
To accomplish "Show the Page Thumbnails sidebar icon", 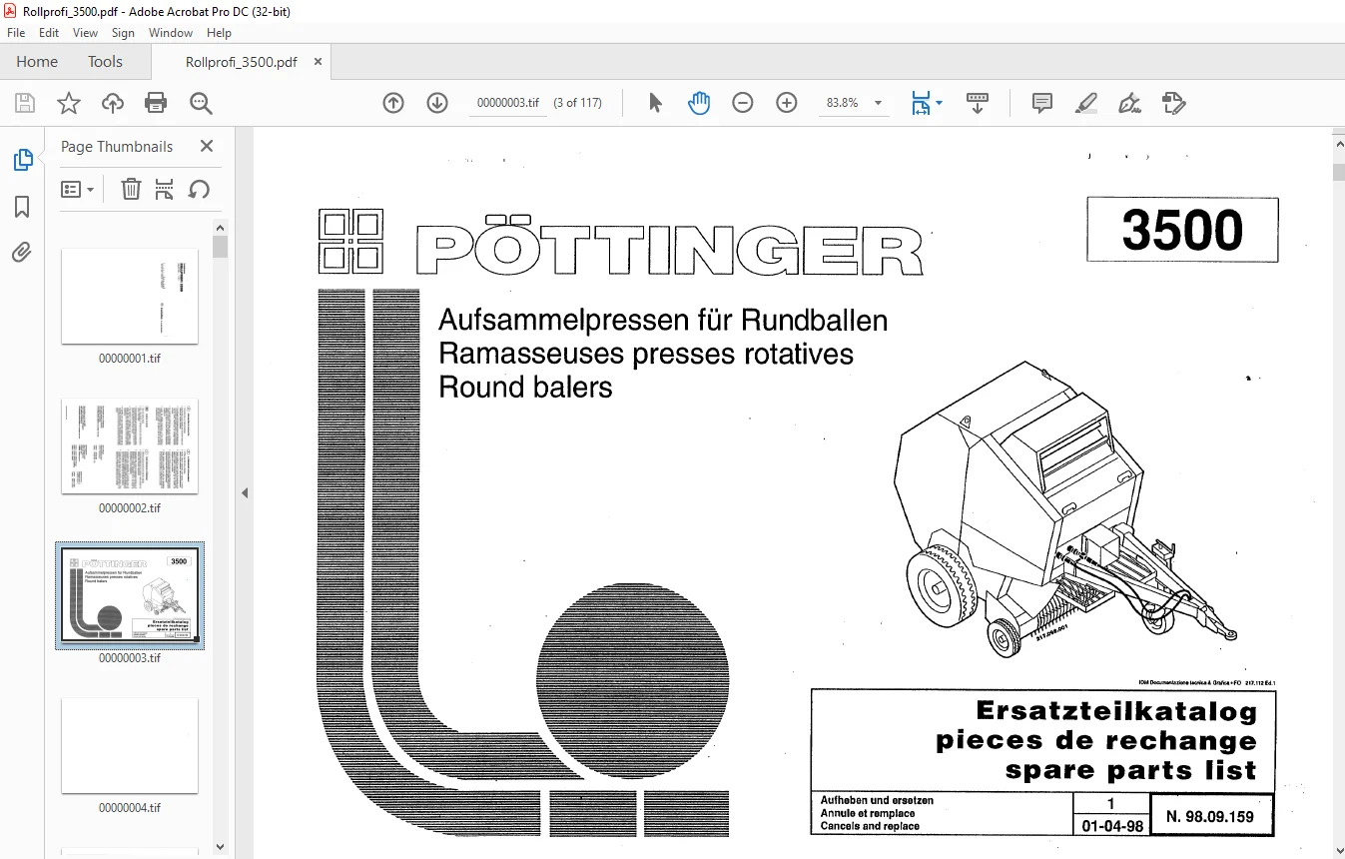I will pyautogui.click(x=22, y=160).
